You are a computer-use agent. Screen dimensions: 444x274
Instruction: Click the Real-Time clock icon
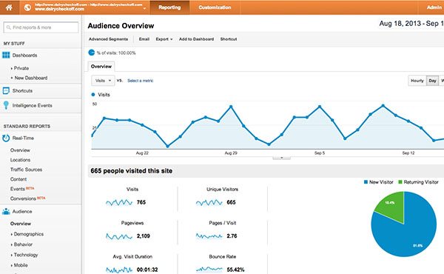point(6,138)
